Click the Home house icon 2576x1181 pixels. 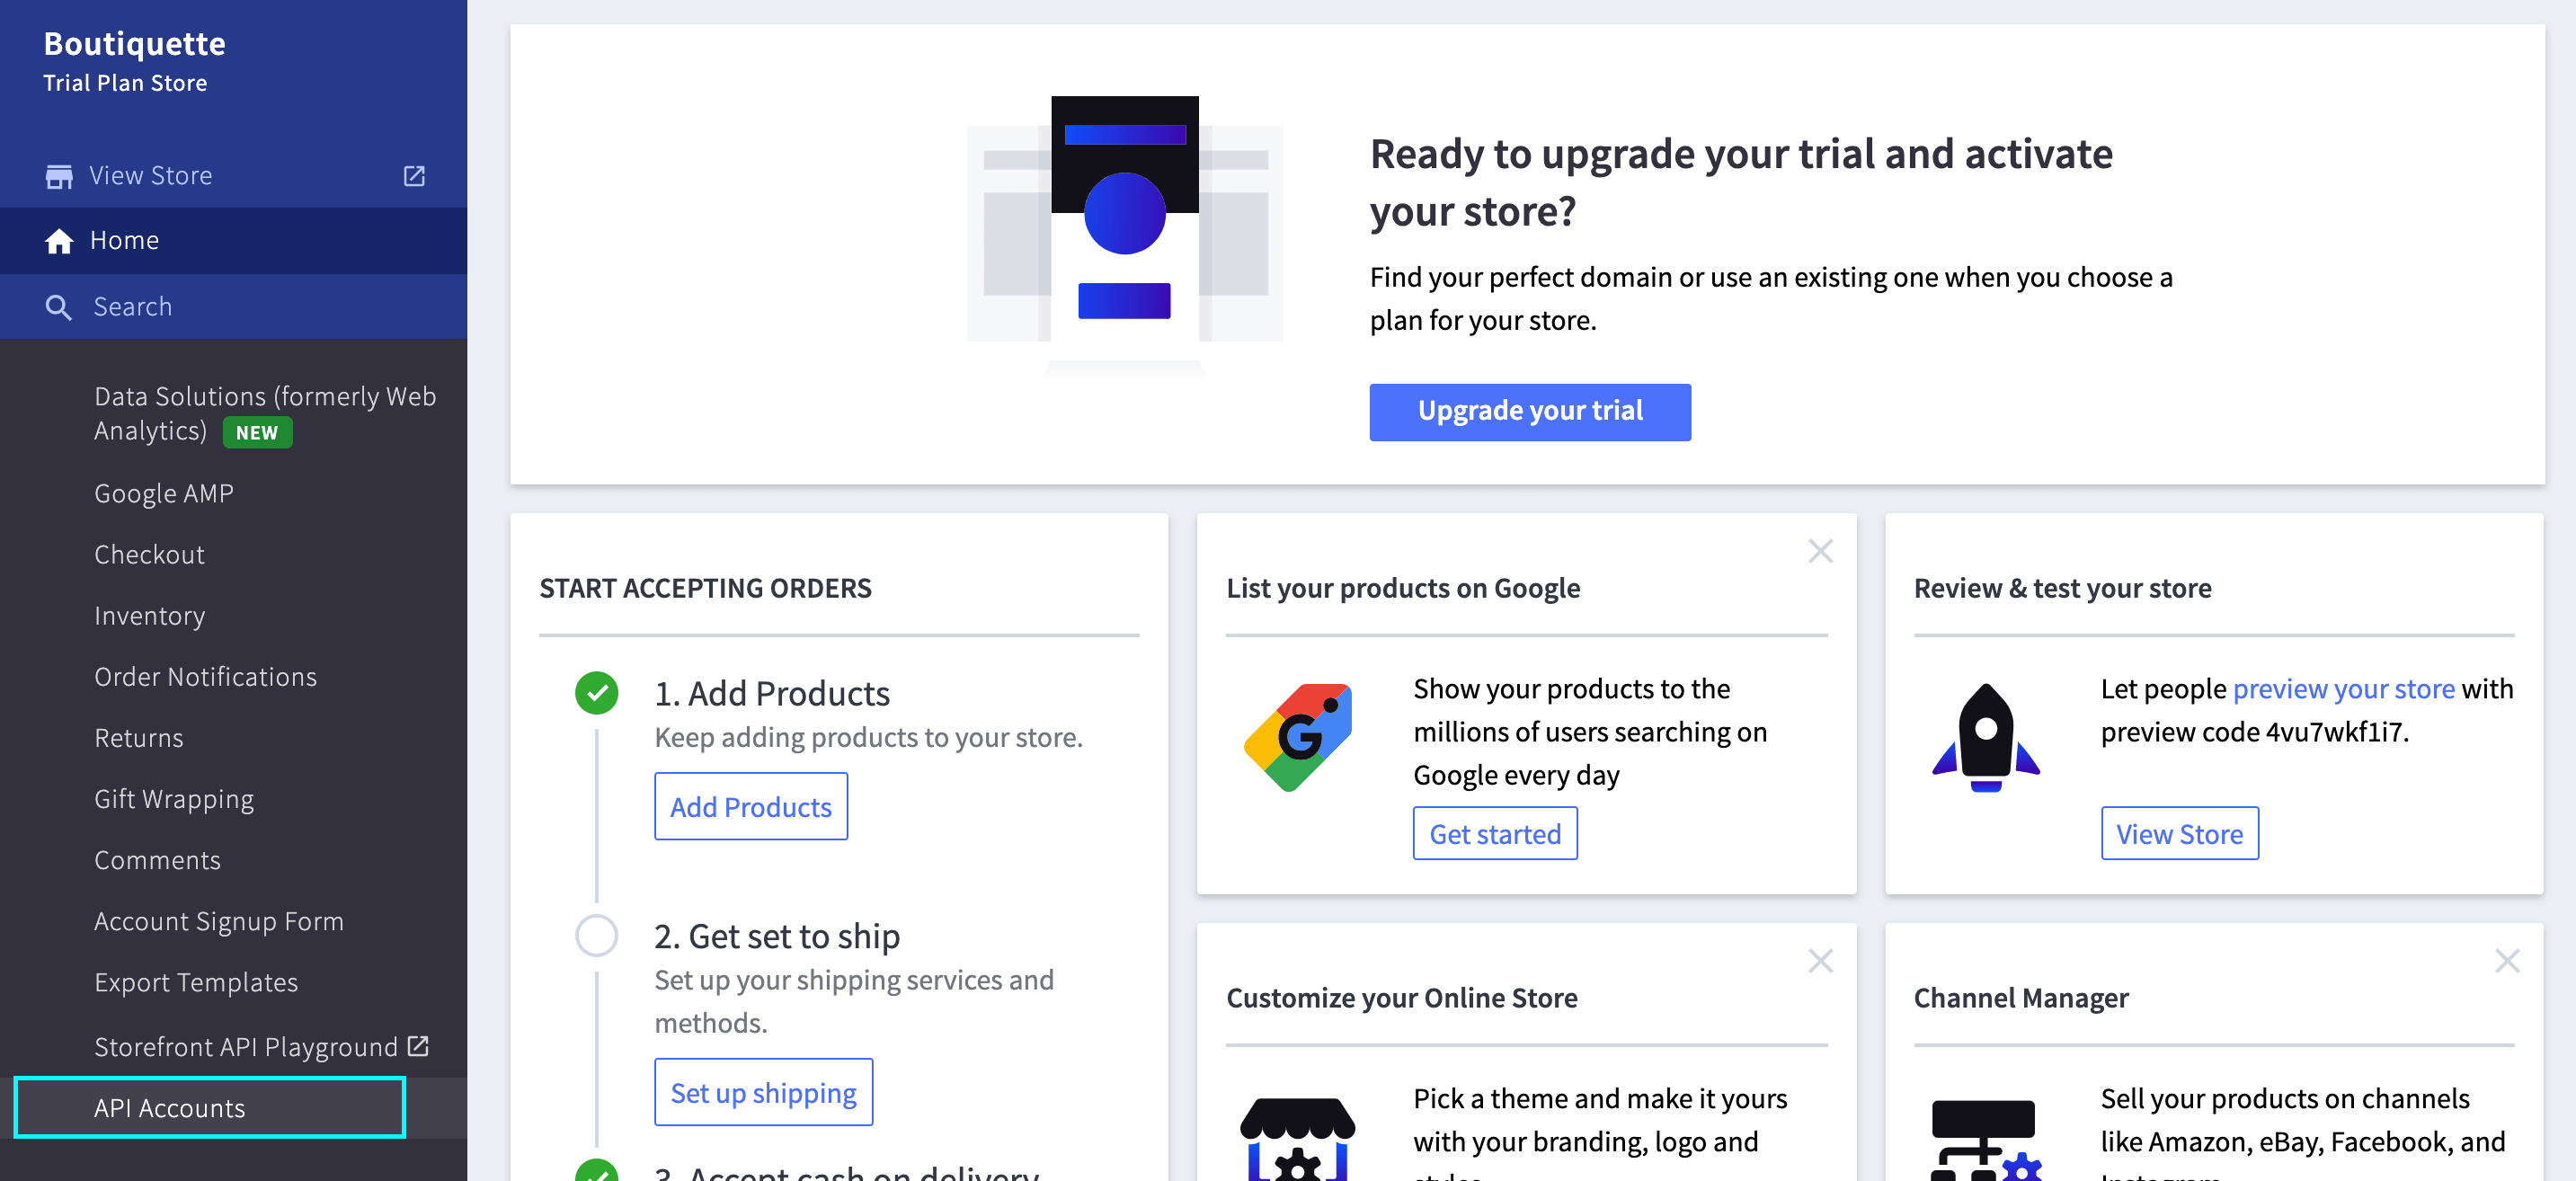[x=59, y=241]
